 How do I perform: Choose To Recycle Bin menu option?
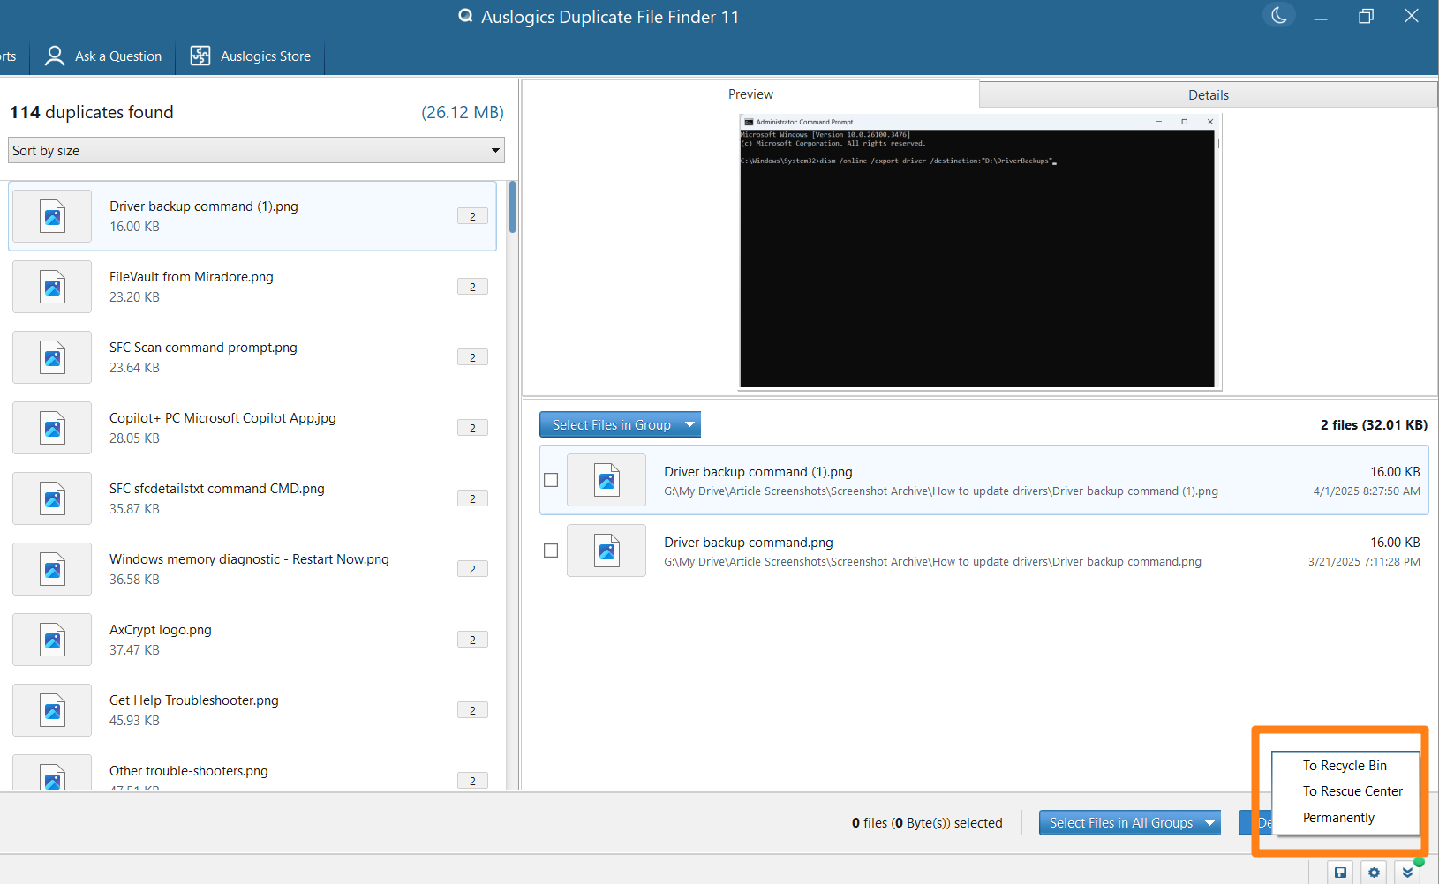tap(1345, 766)
